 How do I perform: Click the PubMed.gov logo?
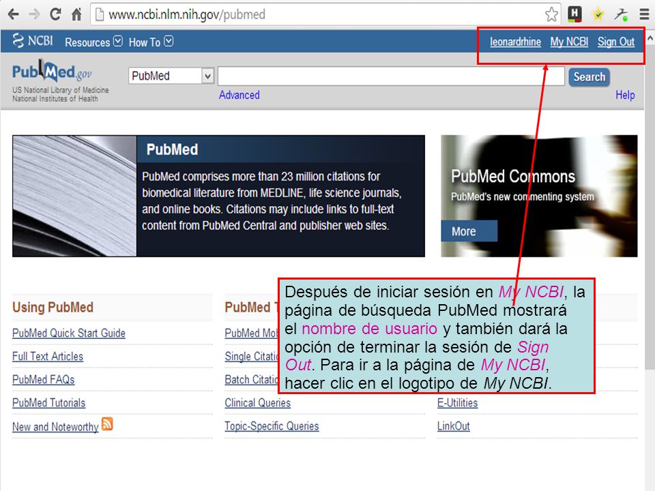52,72
